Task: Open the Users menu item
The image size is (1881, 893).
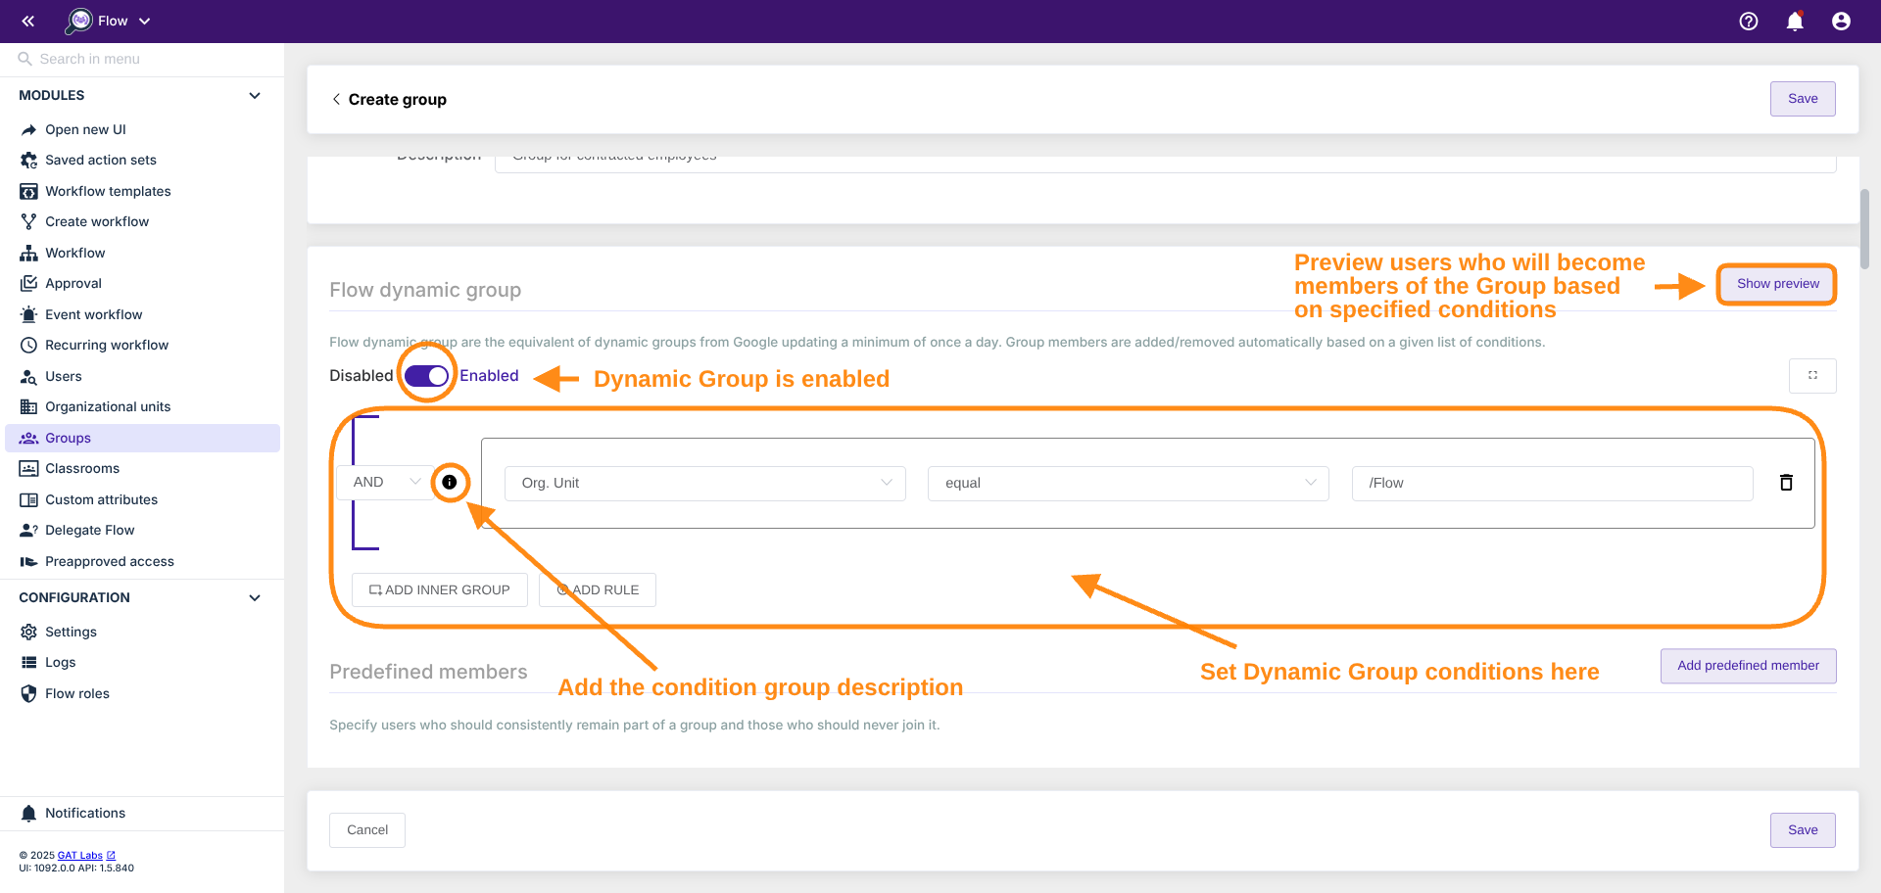Action: pyautogui.click(x=143, y=376)
